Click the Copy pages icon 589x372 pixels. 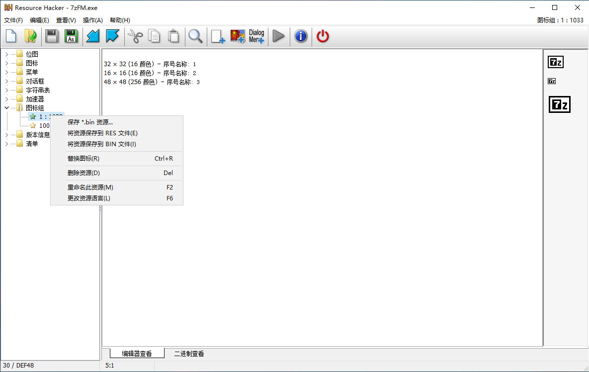pos(154,36)
